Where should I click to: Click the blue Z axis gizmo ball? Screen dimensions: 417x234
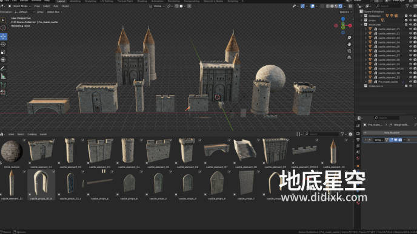[343, 19]
